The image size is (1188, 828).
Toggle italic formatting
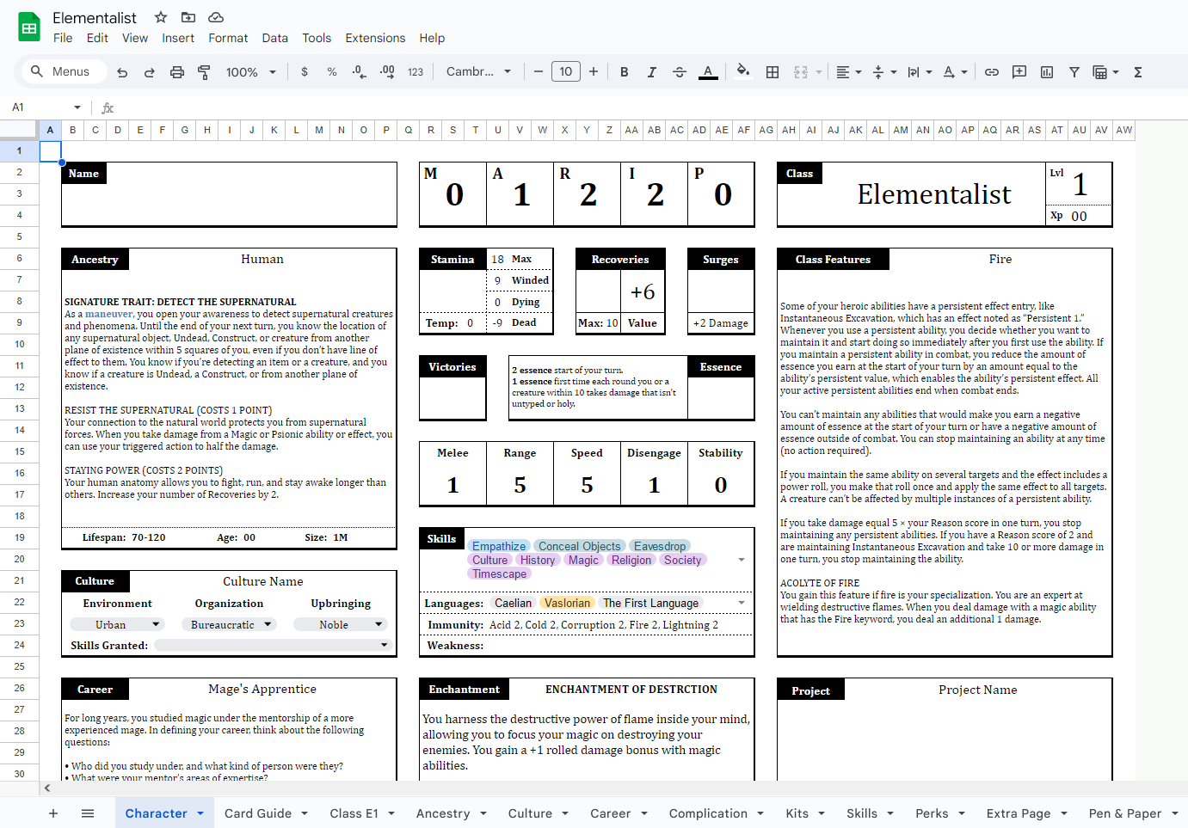coord(652,72)
